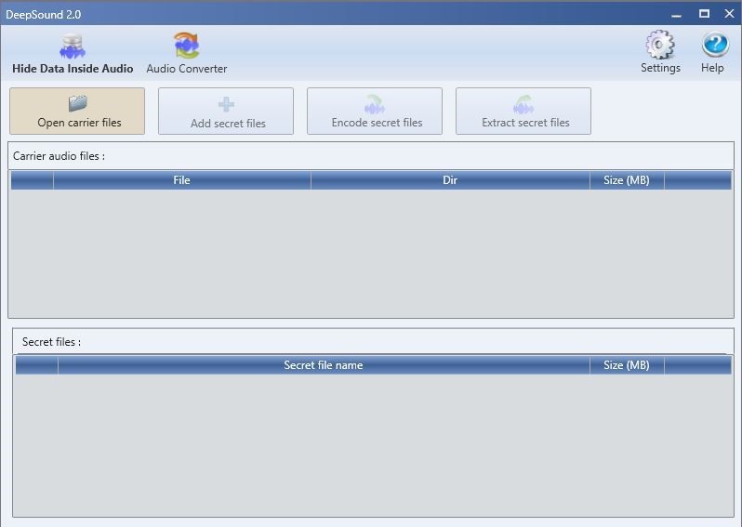Viewport: 742px width, 527px height.
Task: Click carrier files Size (MB) column header
Action: coord(626,180)
